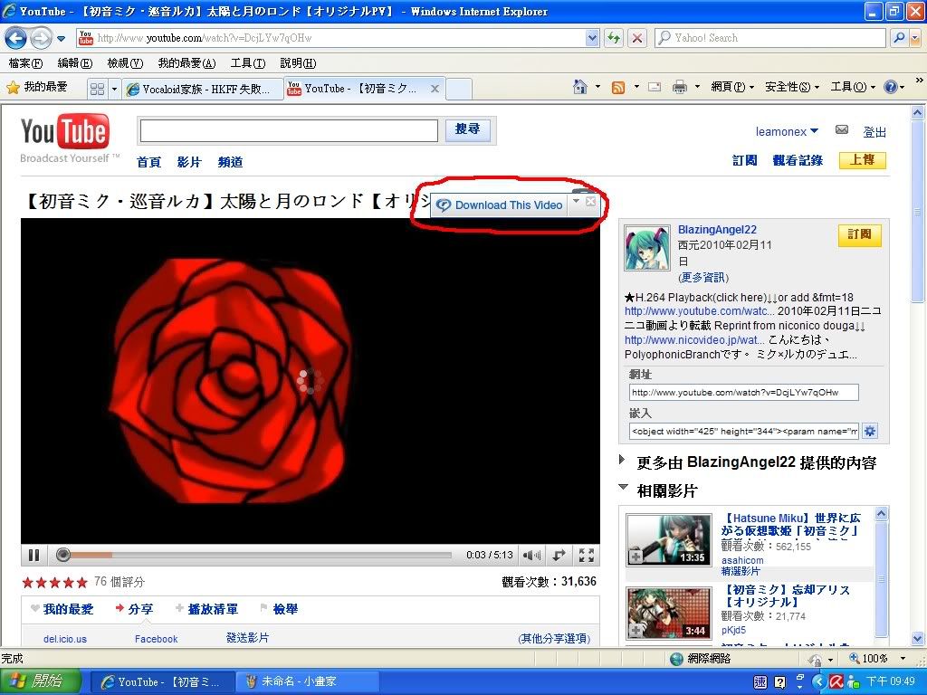Click the green refresh page icon
The width and height of the screenshot is (927, 695).
614,38
